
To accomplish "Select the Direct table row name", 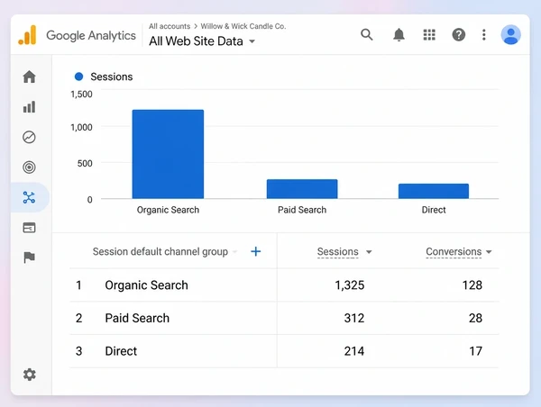I will pos(121,351).
